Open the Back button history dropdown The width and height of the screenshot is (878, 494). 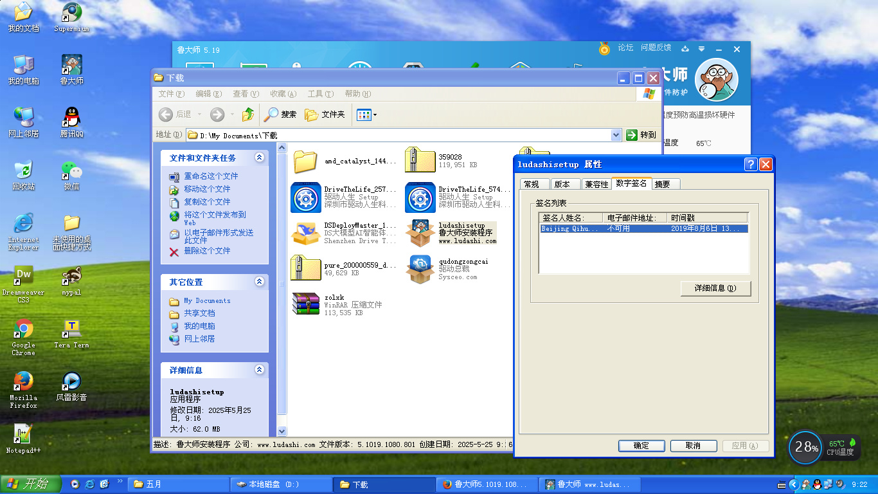pyautogui.click(x=200, y=114)
